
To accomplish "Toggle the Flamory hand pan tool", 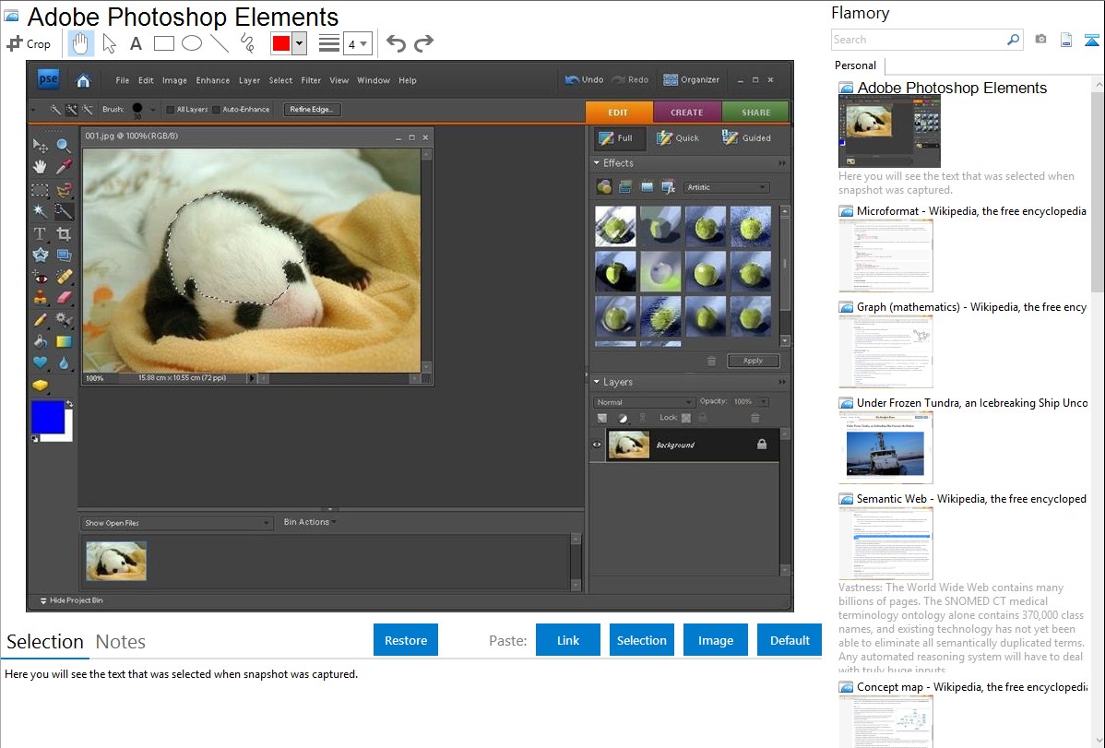I will pos(80,43).
